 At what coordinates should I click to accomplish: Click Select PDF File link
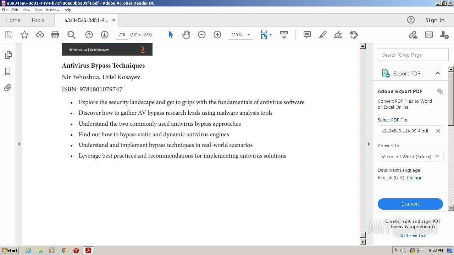point(392,120)
